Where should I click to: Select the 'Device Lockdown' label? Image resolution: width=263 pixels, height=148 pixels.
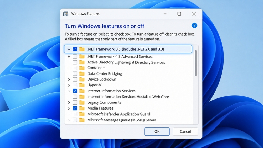pyautogui.click(x=102, y=79)
